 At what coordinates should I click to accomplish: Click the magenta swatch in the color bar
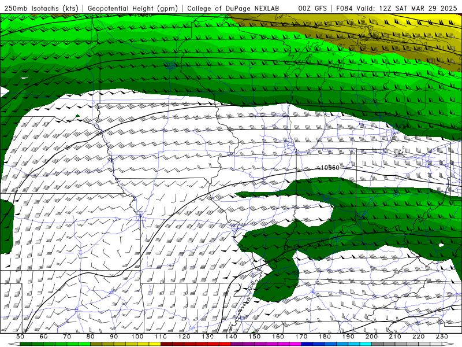click(295, 344)
